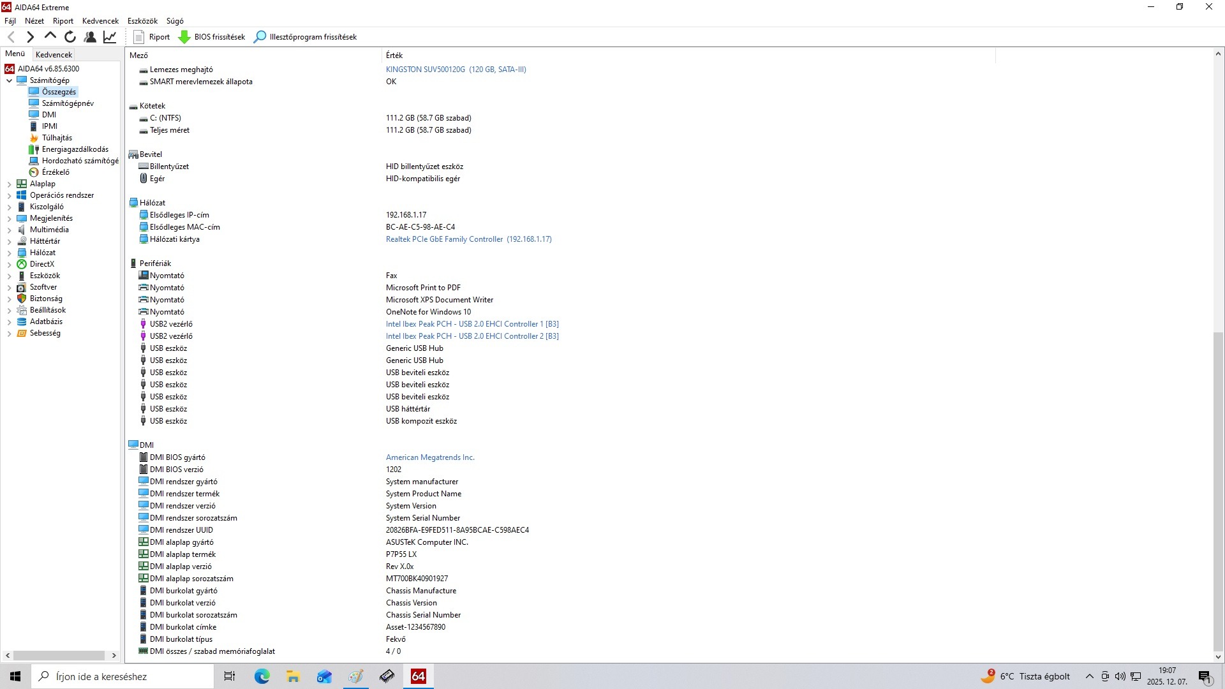This screenshot has width=1225, height=689.
Task: Open the graph chart toolbar icon
Action: click(110, 37)
